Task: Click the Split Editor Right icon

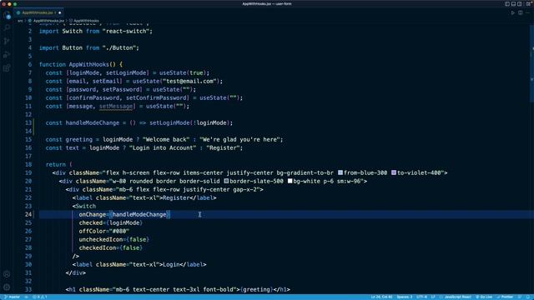Action: click(521, 13)
